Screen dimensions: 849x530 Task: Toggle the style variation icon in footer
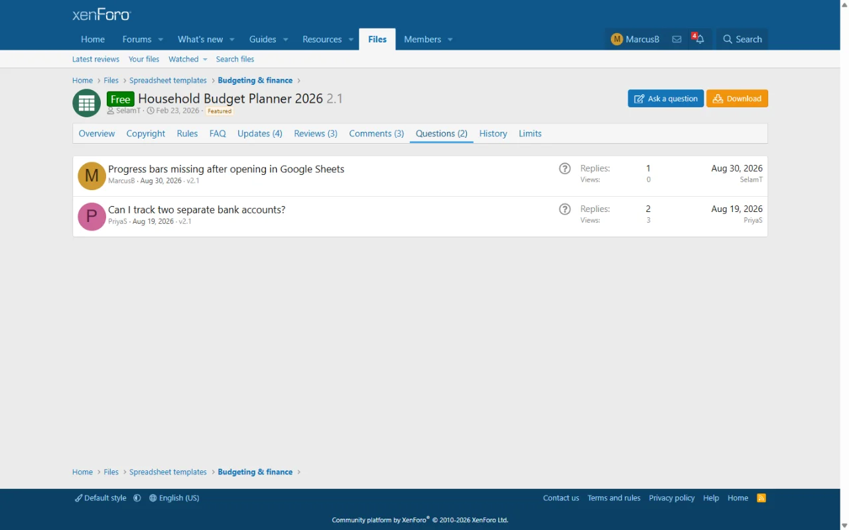(137, 498)
